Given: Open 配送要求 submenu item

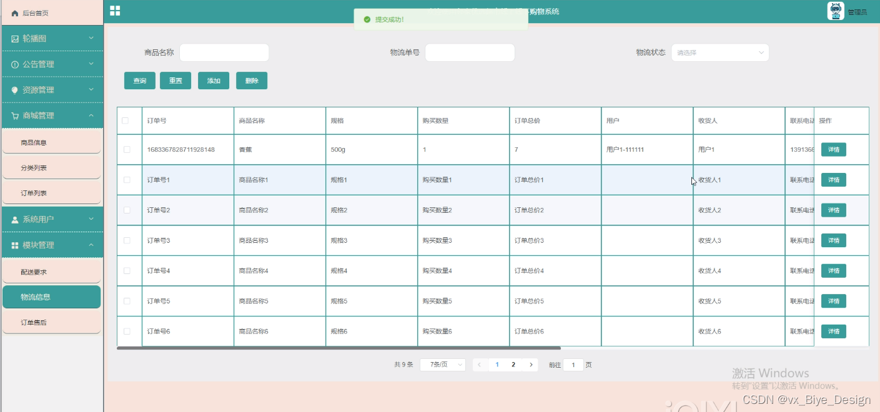Looking at the screenshot, I should (x=52, y=272).
